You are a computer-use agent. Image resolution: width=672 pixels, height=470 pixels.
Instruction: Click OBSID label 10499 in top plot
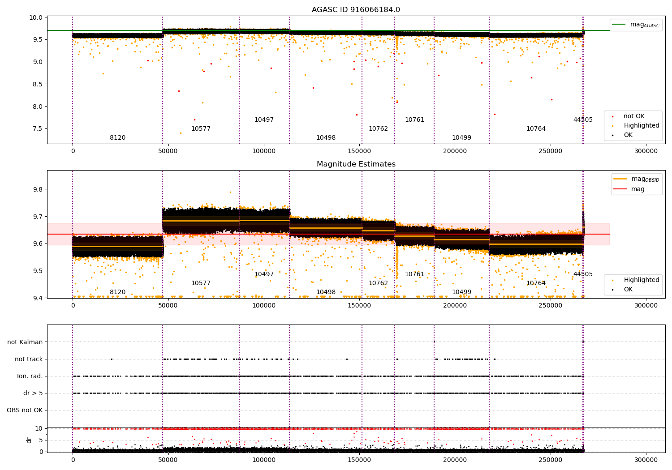pyautogui.click(x=461, y=138)
